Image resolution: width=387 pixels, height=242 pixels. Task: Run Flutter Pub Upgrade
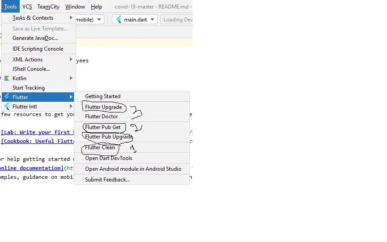(132, 137)
